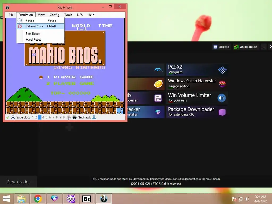
Task: Choose Reboot Core from Emulation menu
Action: point(40,26)
